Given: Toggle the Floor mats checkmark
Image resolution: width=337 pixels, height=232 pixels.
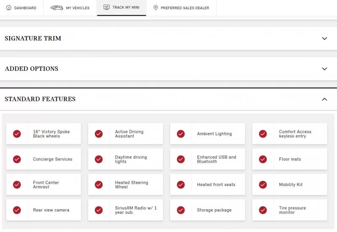Looking at the screenshot, I should [263, 159].
